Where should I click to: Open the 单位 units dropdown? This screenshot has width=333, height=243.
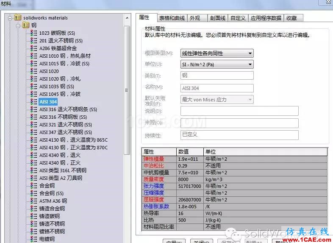click(217, 64)
